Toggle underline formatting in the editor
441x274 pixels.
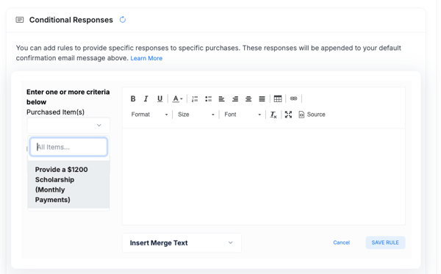point(159,98)
